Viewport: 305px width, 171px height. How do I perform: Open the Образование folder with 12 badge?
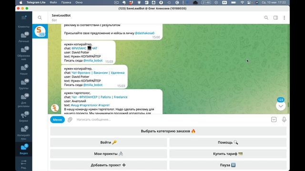[24, 53]
